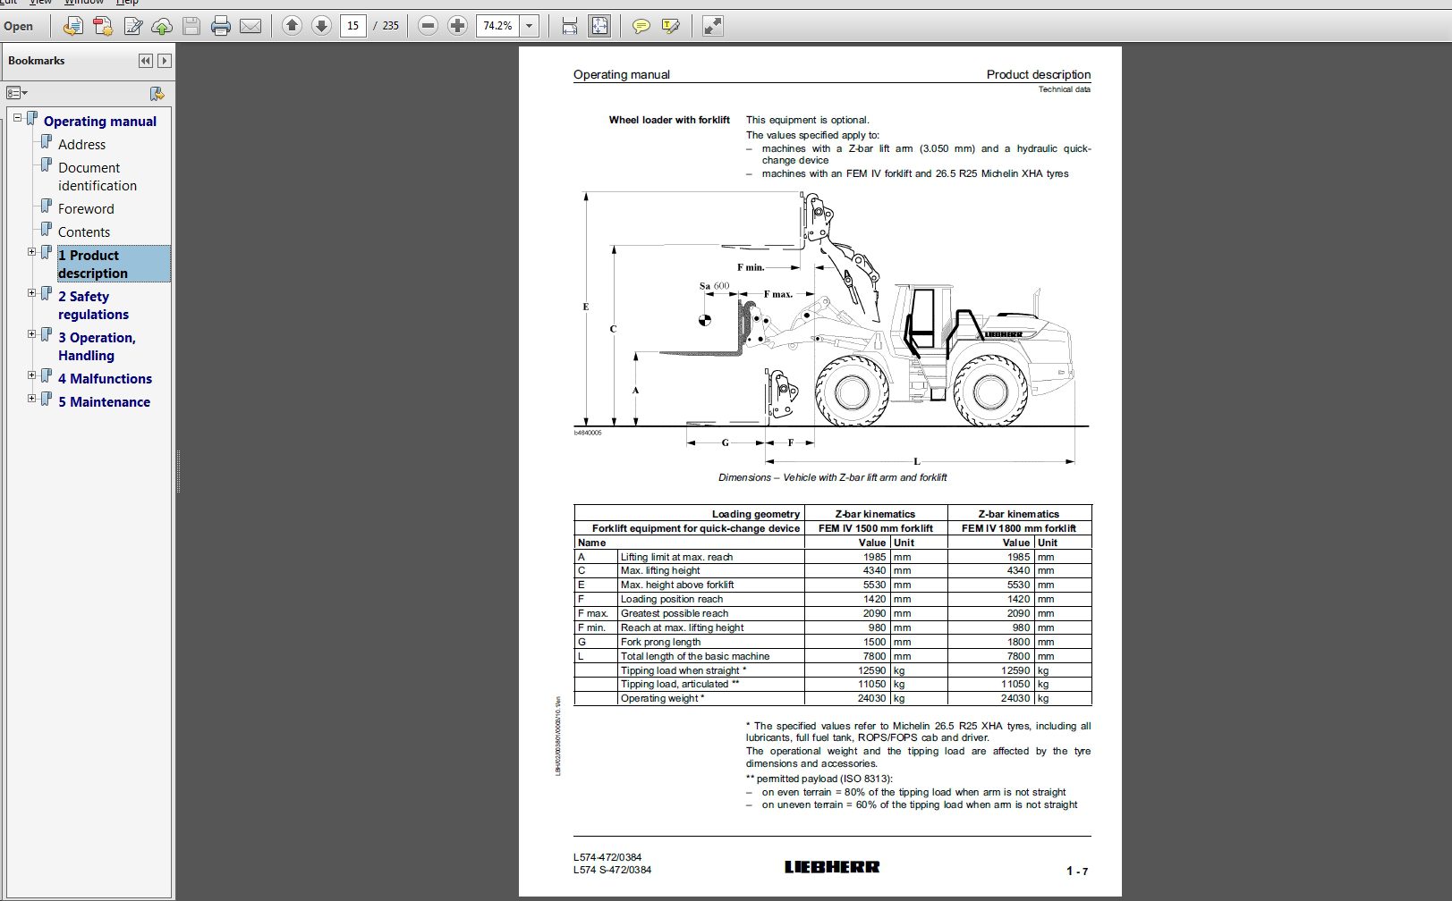Screen dimensions: 1452x901
Task: Click the Bookmarks panel title
Action: click(x=37, y=61)
